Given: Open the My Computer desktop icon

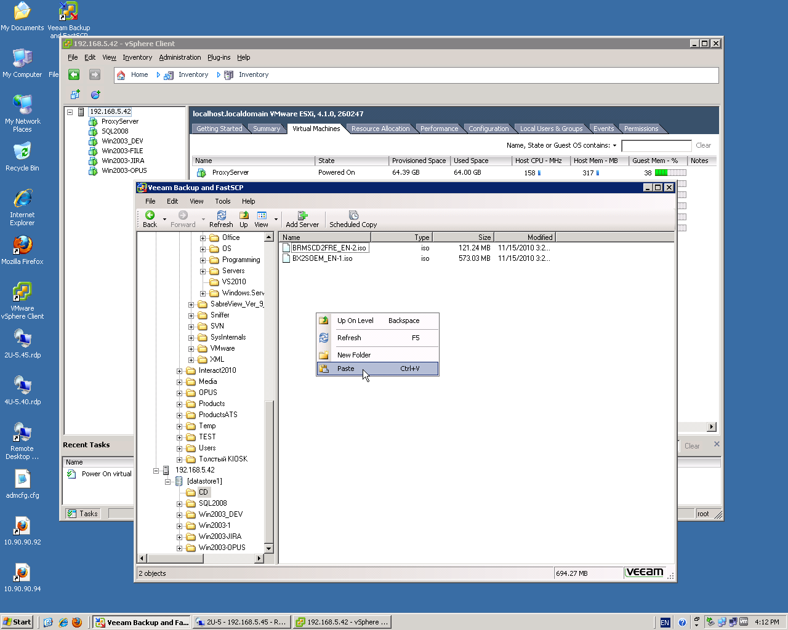Looking at the screenshot, I should click(22, 58).
